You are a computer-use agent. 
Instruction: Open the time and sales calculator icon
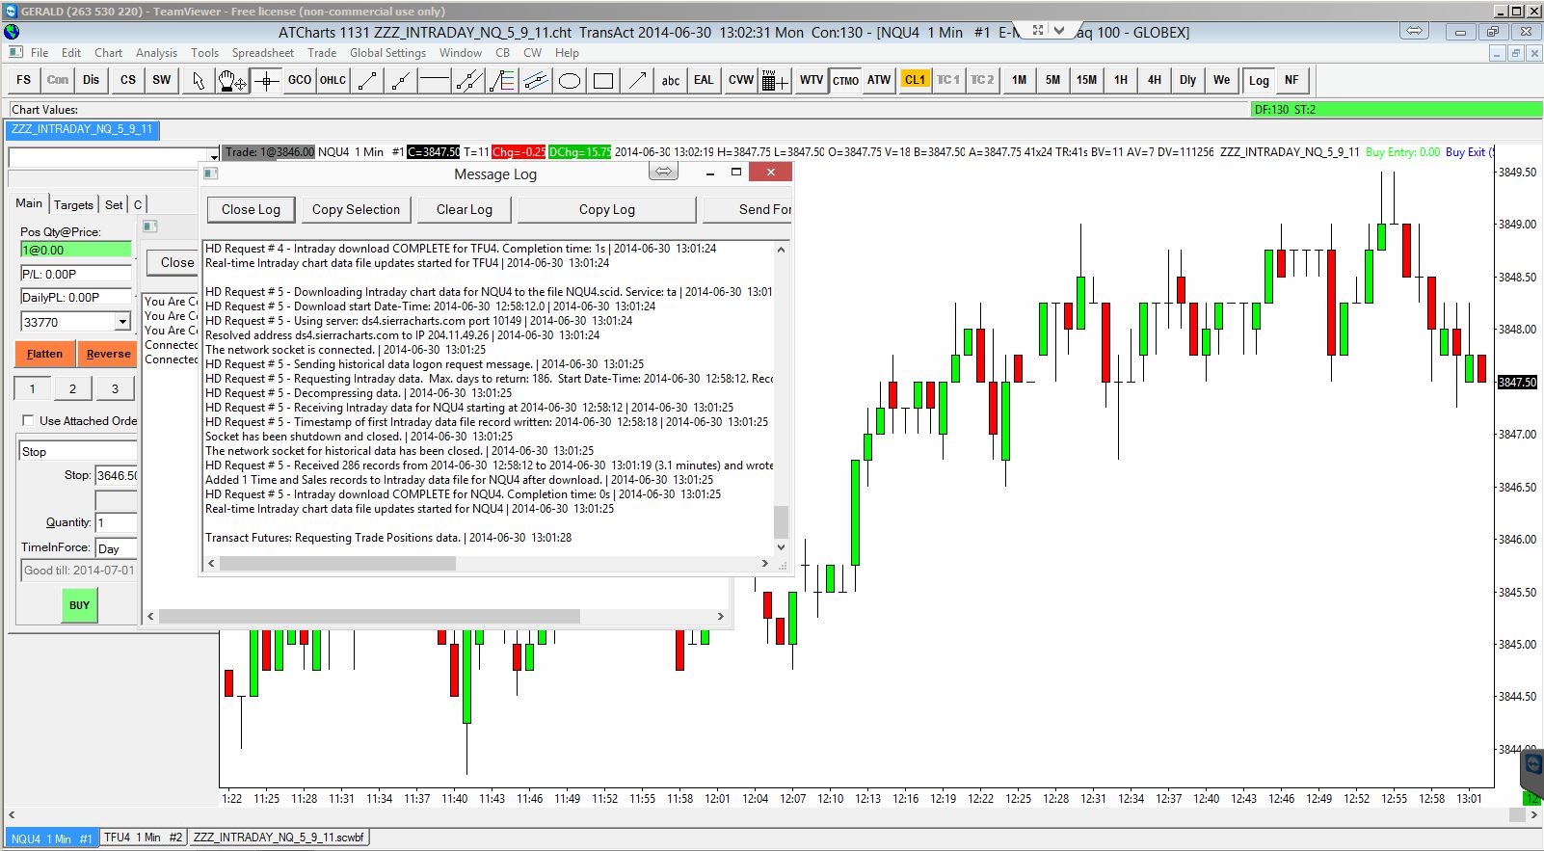pyautogui.click(x=775, y=80)
